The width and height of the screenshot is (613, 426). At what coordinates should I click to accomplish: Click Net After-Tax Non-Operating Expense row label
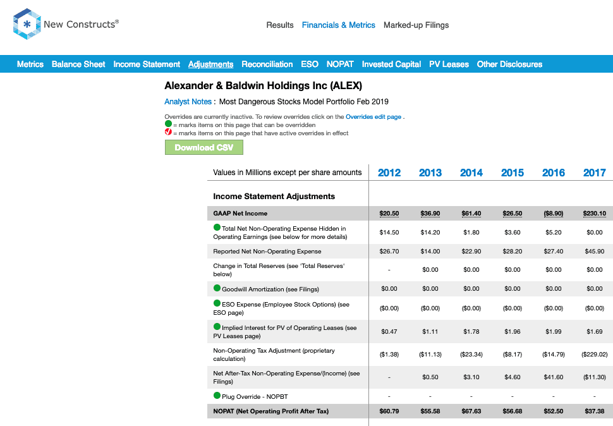[286, 377]
